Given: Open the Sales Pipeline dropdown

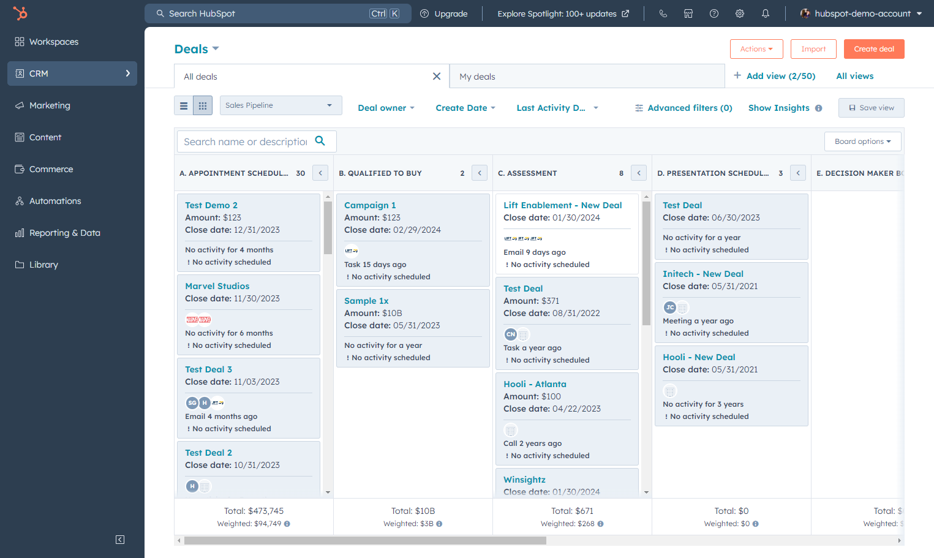Looking at the screenshot, I should point(281,105).
